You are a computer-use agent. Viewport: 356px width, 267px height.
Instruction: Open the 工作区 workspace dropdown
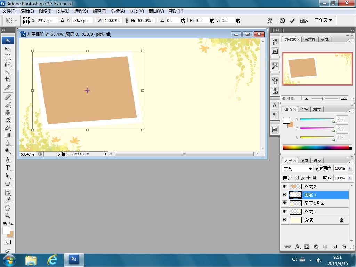point(323,21)
